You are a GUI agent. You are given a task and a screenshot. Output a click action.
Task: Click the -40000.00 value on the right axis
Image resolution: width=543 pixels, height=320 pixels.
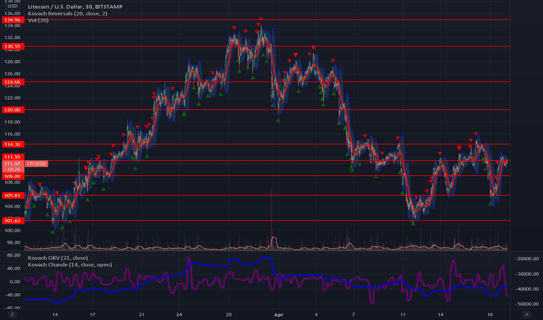(x=527, y=289)
